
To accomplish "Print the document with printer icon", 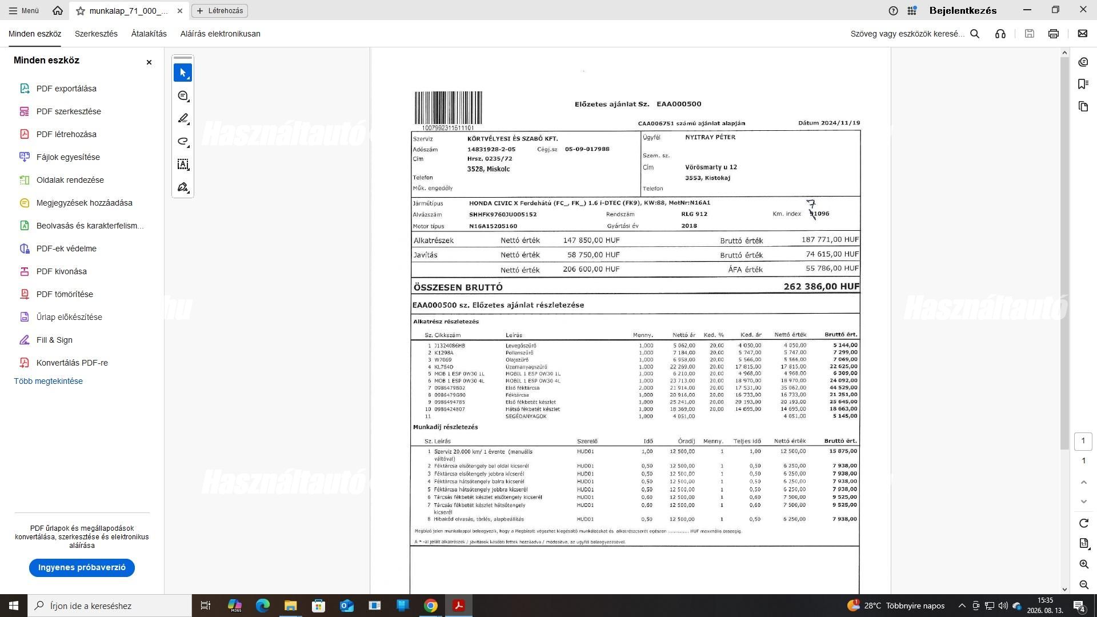I will 1054,34.
